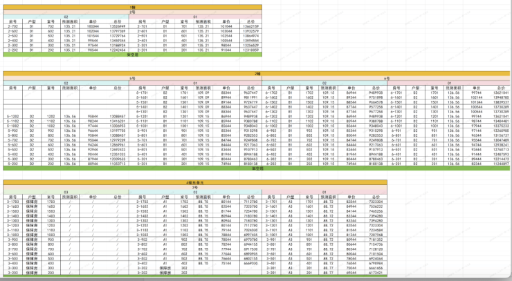Select room cell "6-1002"
512x281 pixels.
pos(271,126)
